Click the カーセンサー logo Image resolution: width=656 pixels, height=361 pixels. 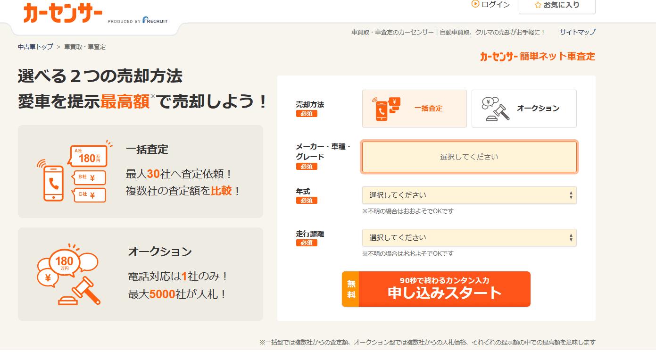(x=61, y=12)
